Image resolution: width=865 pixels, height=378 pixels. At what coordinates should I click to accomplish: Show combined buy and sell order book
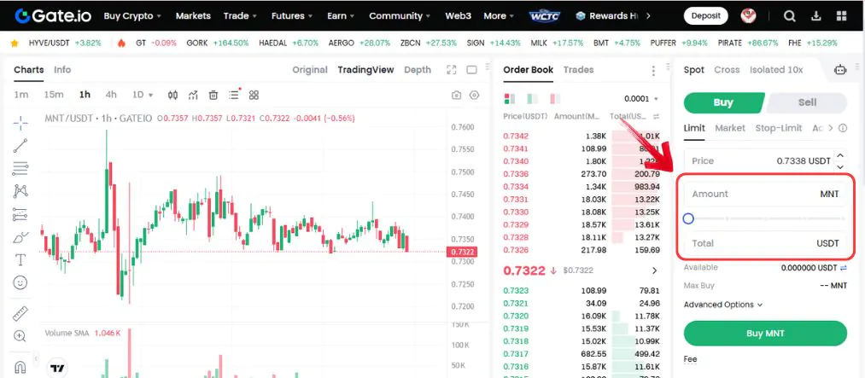coord(510,99)
